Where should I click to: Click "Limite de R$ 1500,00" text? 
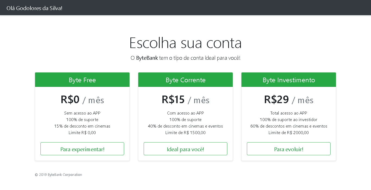pyautogui.click(x=185, y=132)
